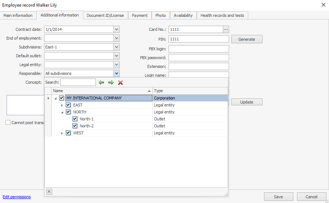Click the ellipsis button next to Card No.
Image resolution: width=329 pixels, height=203 pixels.
tap(226, 29)
